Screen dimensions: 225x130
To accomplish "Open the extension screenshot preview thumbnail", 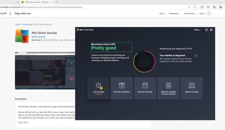I will (45, 71).
